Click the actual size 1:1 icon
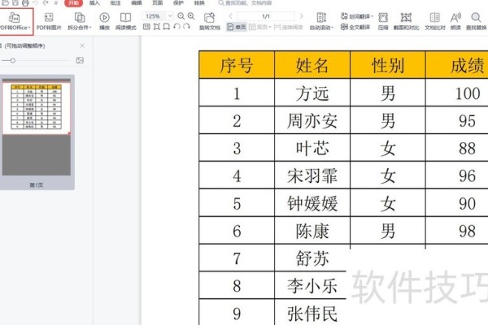Screen dimensions: 488x325 [x=146, y=27]
